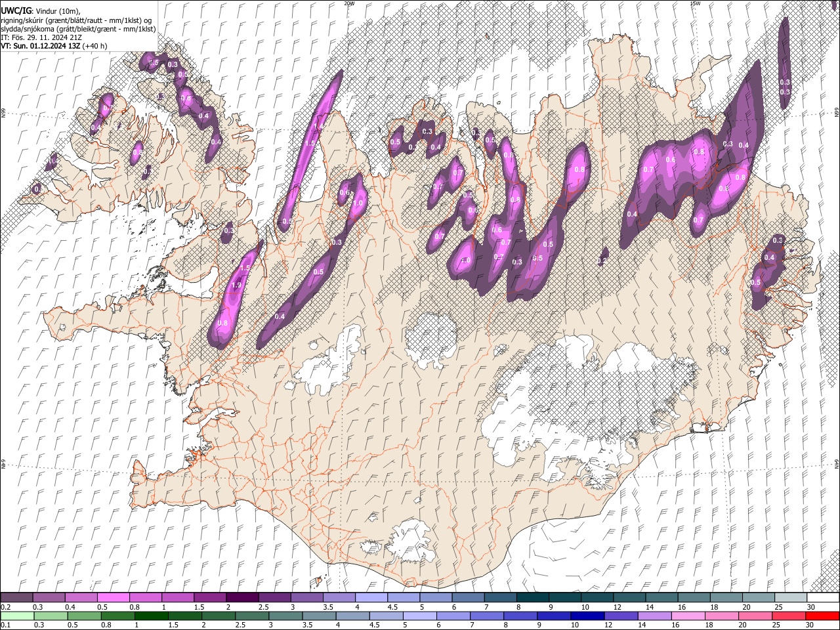840x630 pixels.
Task: Click the 30 label under the rain legend
Action: (809, 625)
